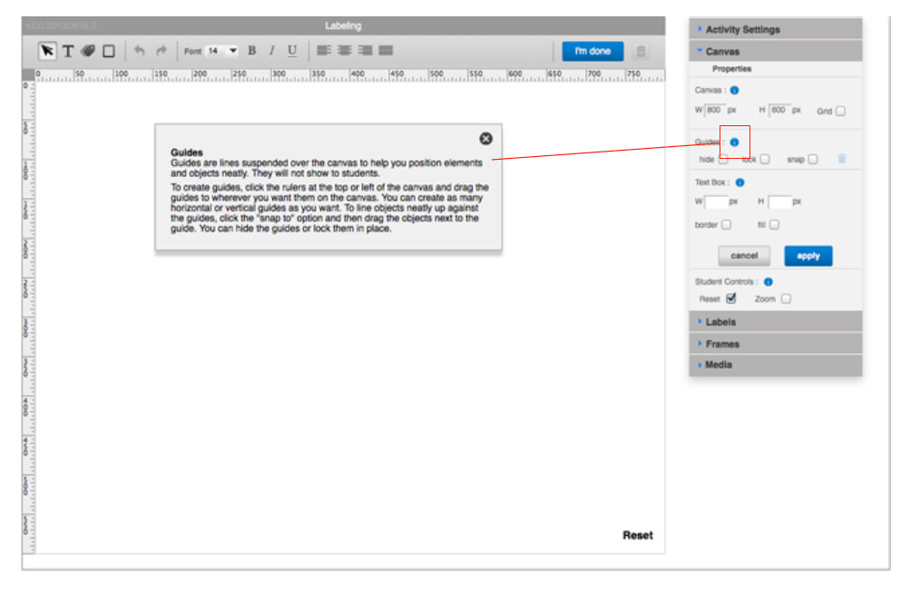Check the snap guides option
This screenshot has height=590, width=911.
[813, 160]
